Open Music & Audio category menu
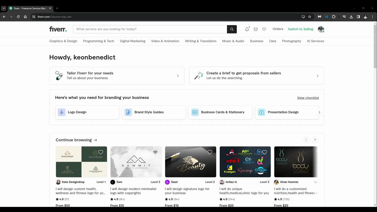The width and height of the screenshot is (377, 212). click(233, 41)
